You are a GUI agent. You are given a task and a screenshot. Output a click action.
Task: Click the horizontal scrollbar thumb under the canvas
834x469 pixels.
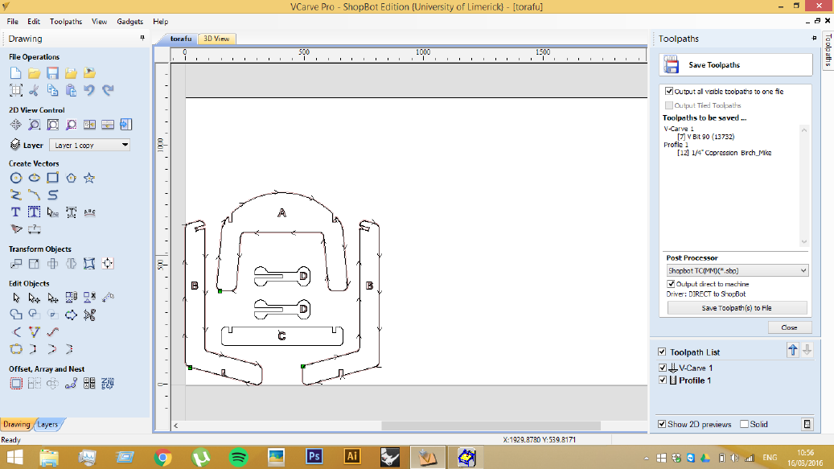coord(491,426)
